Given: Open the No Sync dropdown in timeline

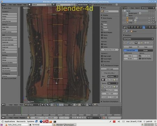Looking at the screenshot, I should coord(94,118).
